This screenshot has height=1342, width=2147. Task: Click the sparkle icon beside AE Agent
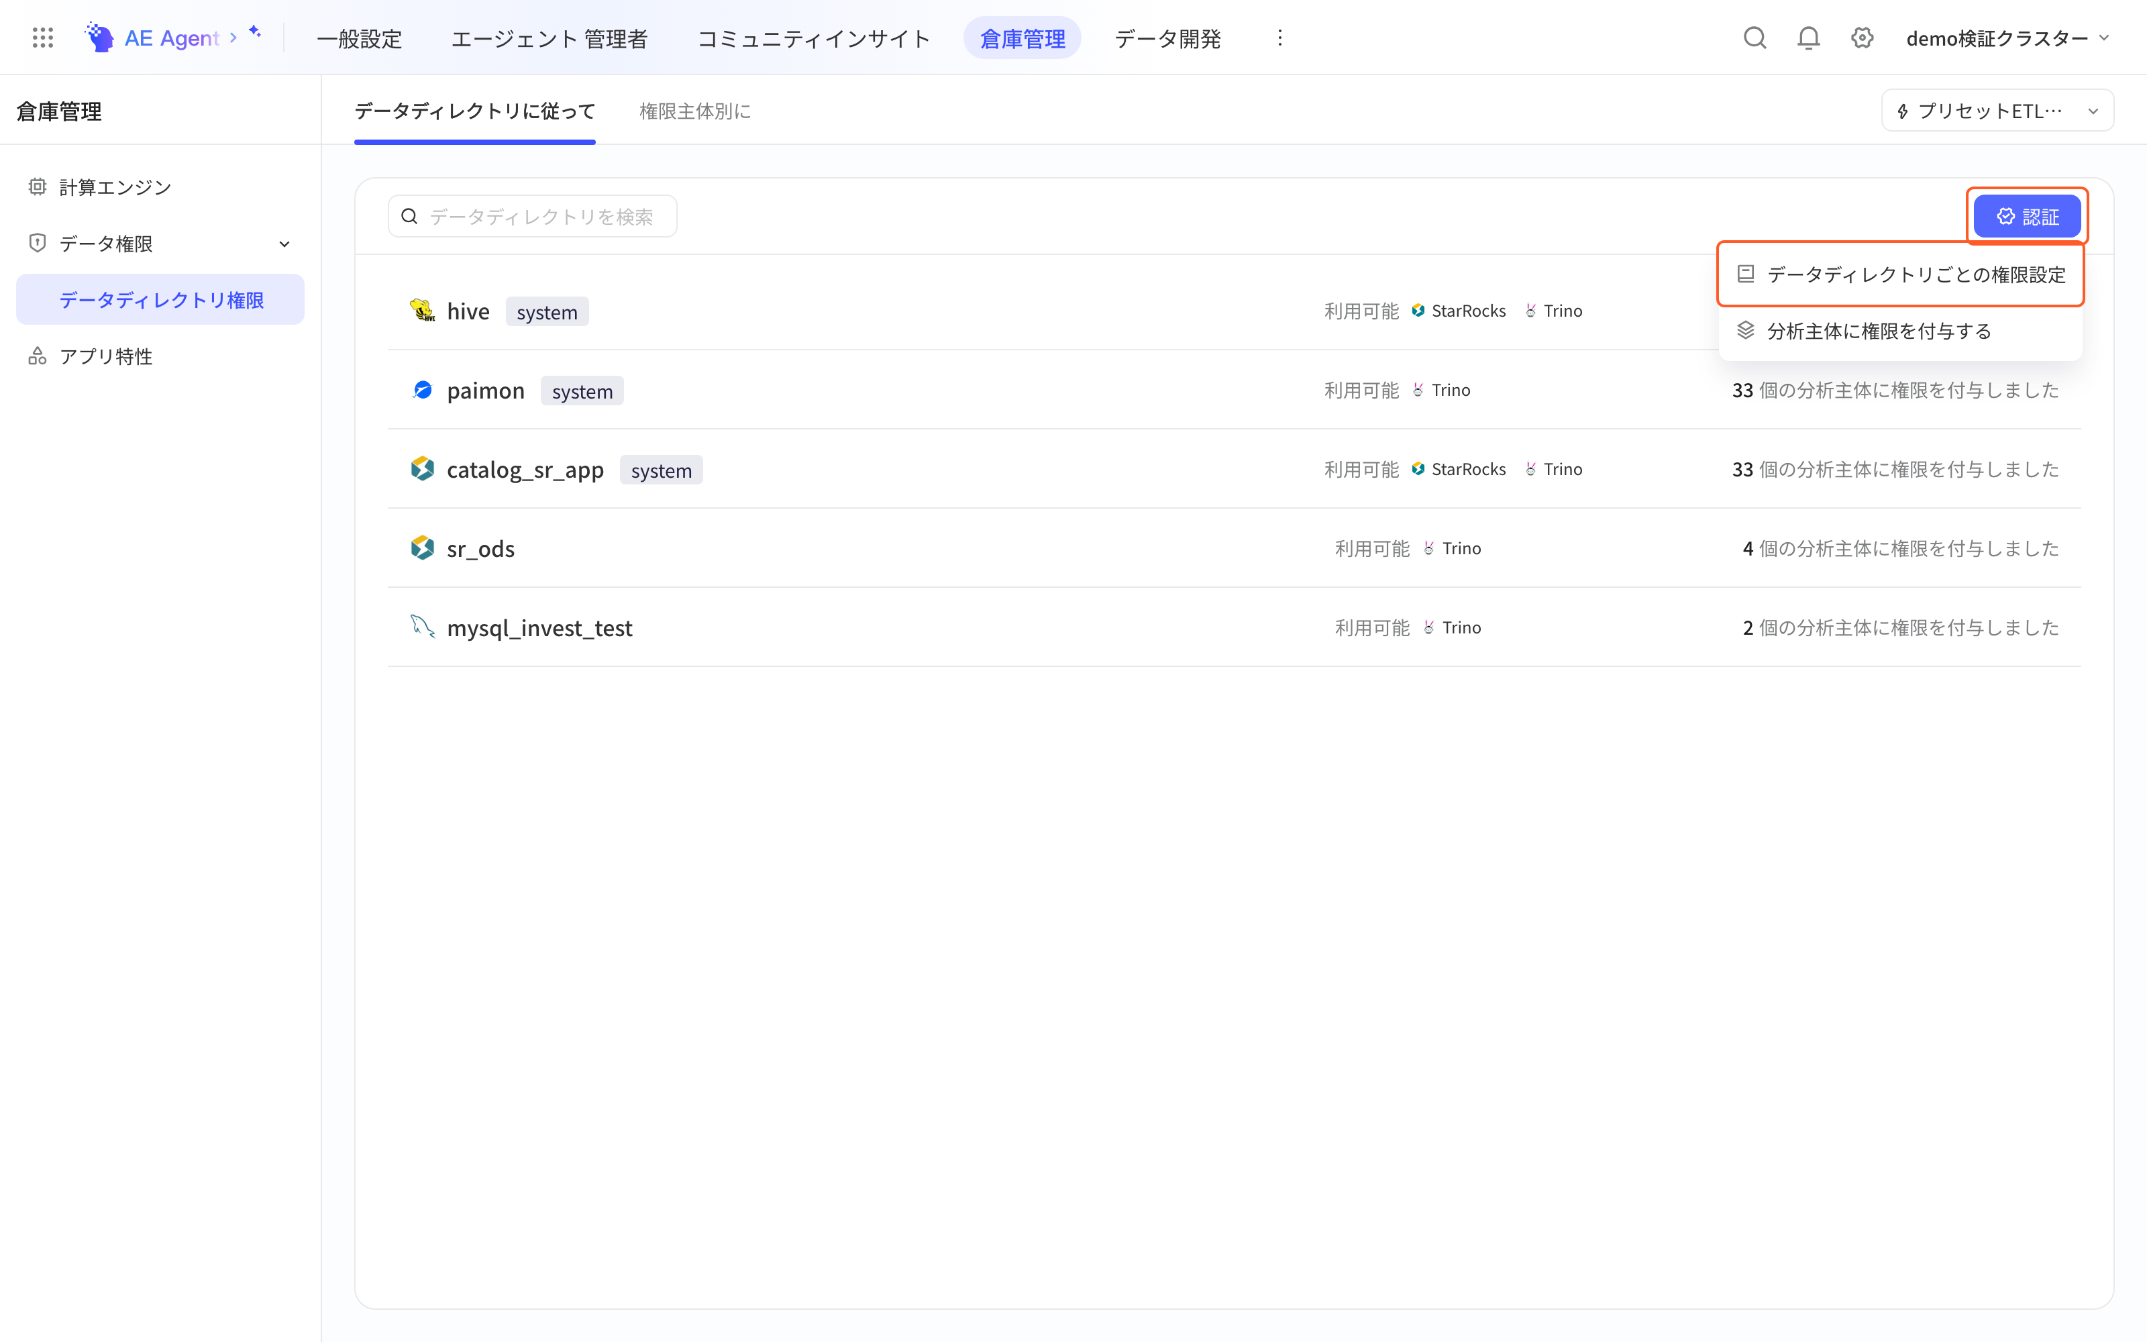point(255,32)
